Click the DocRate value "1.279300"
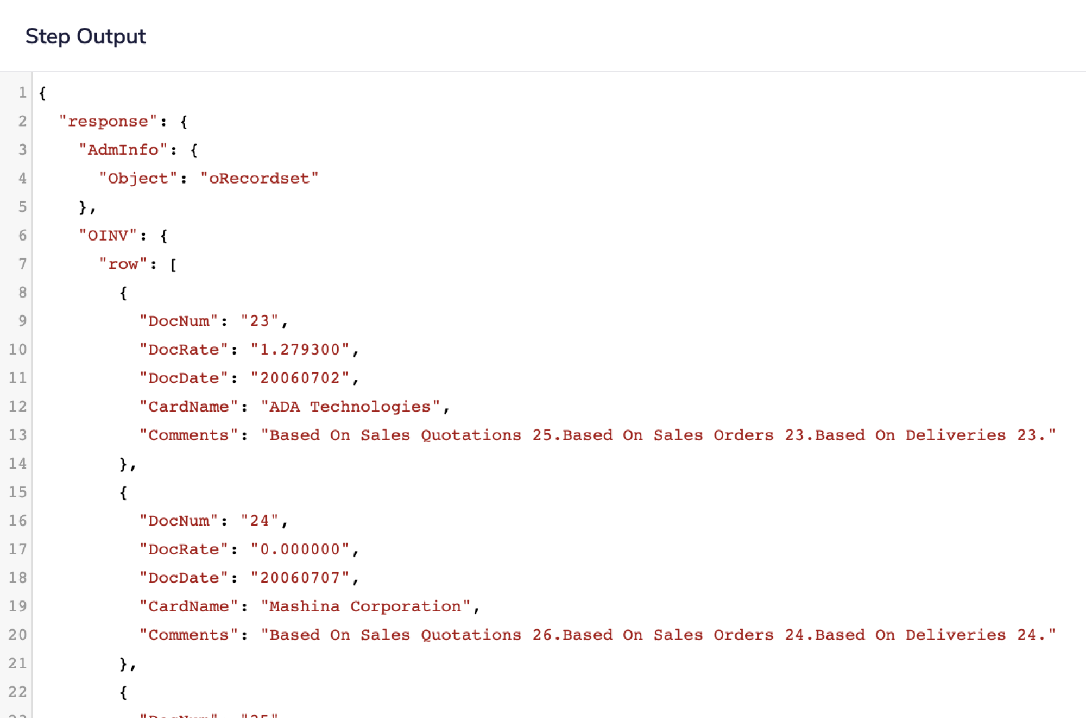 [300, 349]
